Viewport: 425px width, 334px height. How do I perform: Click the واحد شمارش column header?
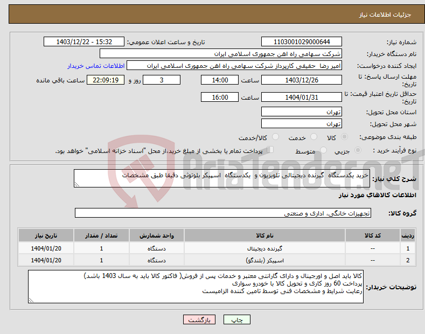point(157,235)
